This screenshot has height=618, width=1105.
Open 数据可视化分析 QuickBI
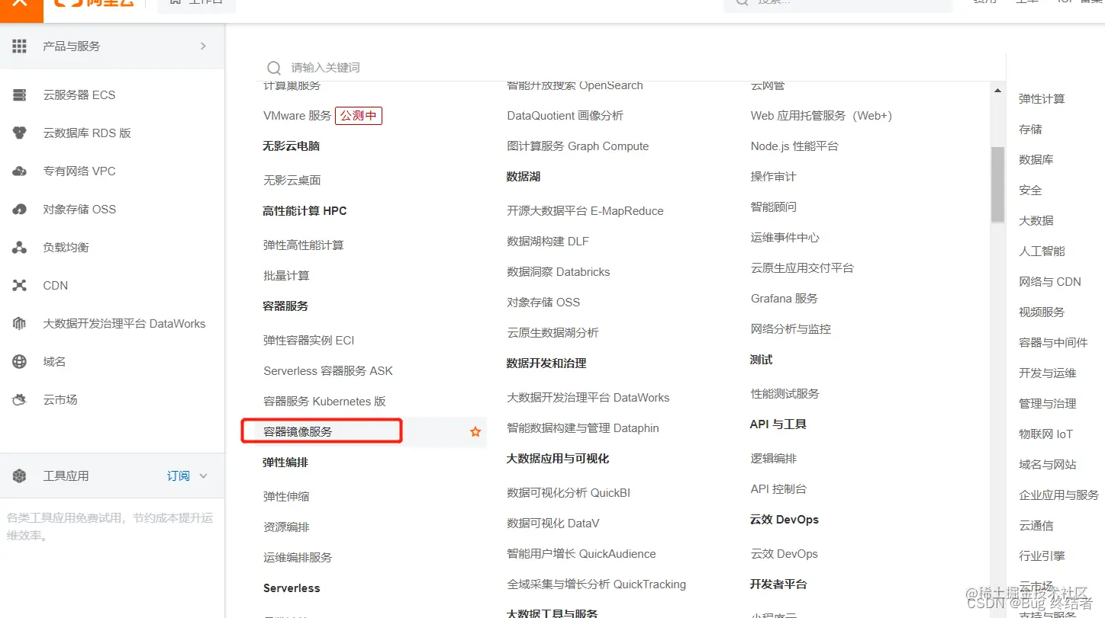point(569,493)
